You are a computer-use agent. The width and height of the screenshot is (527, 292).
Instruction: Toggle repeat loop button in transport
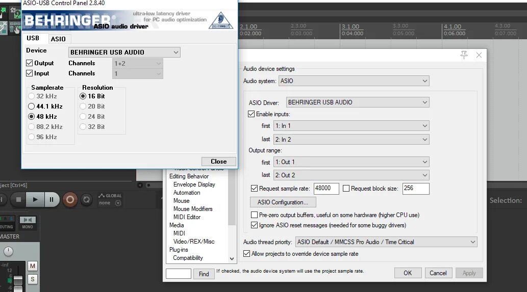[x=86, y=200]
